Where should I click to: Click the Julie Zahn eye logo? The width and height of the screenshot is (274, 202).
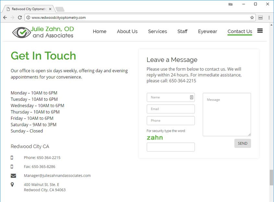pos(21,32)
